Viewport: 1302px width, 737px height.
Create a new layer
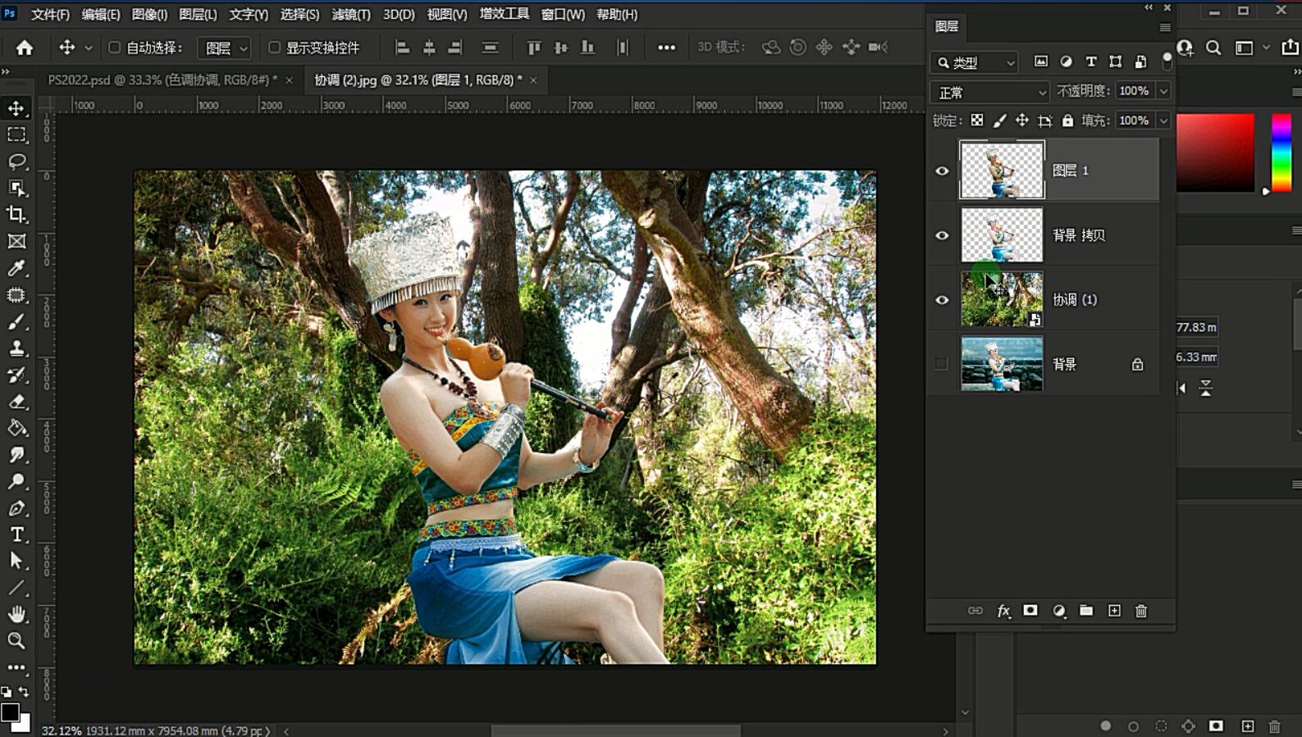tap(1114, 611)
